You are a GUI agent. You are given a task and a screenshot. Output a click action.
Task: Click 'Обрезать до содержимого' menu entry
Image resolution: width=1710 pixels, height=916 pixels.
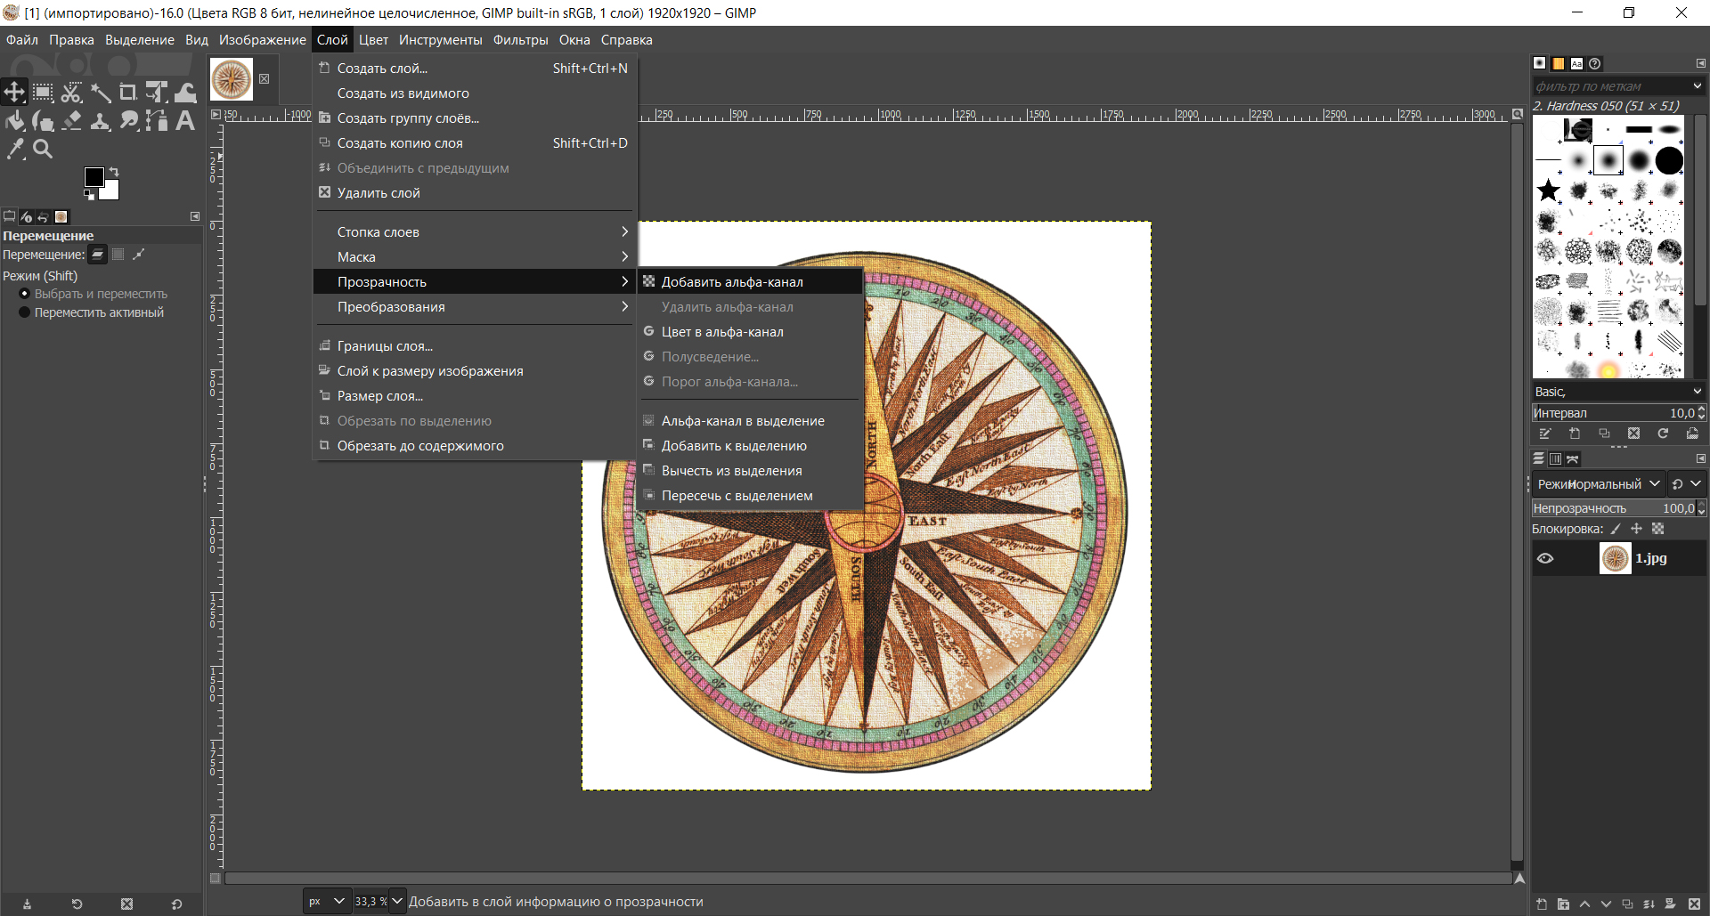(476, 445)
